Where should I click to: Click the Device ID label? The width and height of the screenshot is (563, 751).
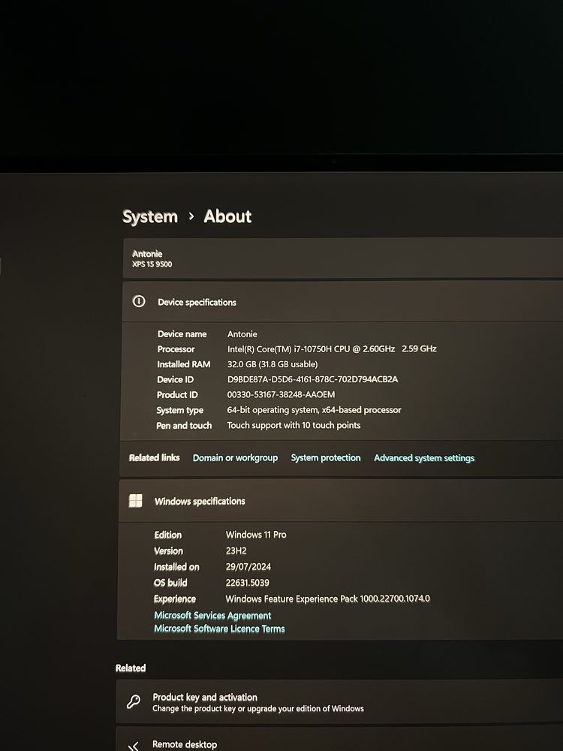[x=175, y=380]
